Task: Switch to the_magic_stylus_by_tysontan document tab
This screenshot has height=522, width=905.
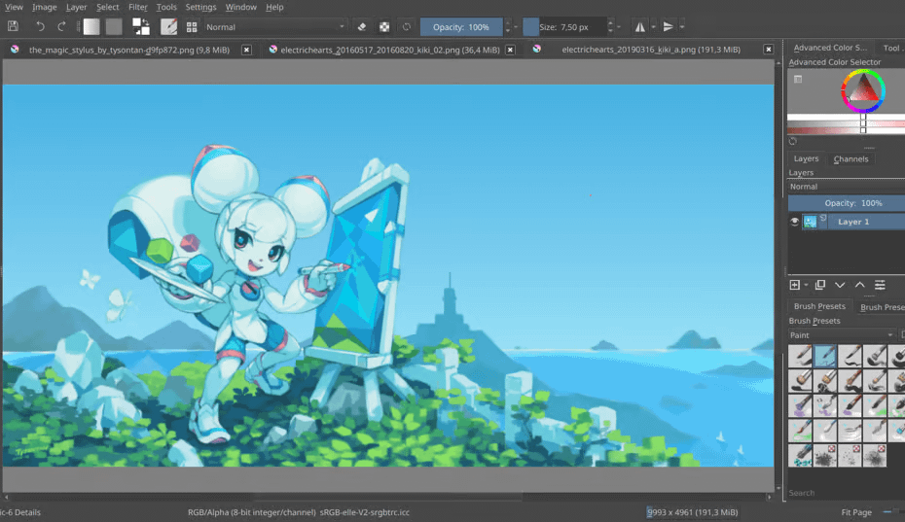Action: click(129, 50)
